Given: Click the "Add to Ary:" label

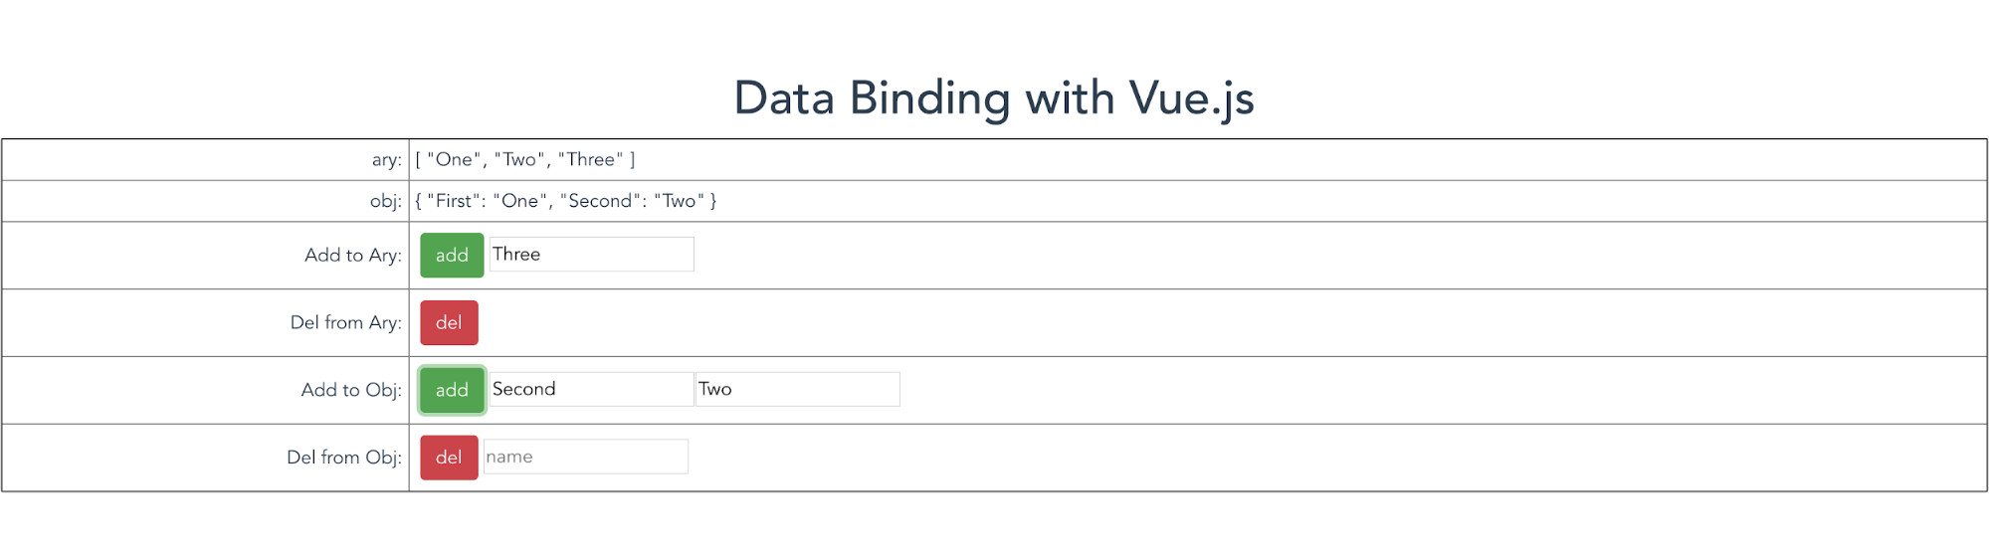Looking at the screenshot, I should click(x=352, y=256).
